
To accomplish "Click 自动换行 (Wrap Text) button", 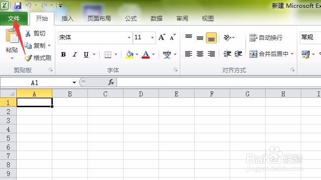I will click(x=266, y=38).
